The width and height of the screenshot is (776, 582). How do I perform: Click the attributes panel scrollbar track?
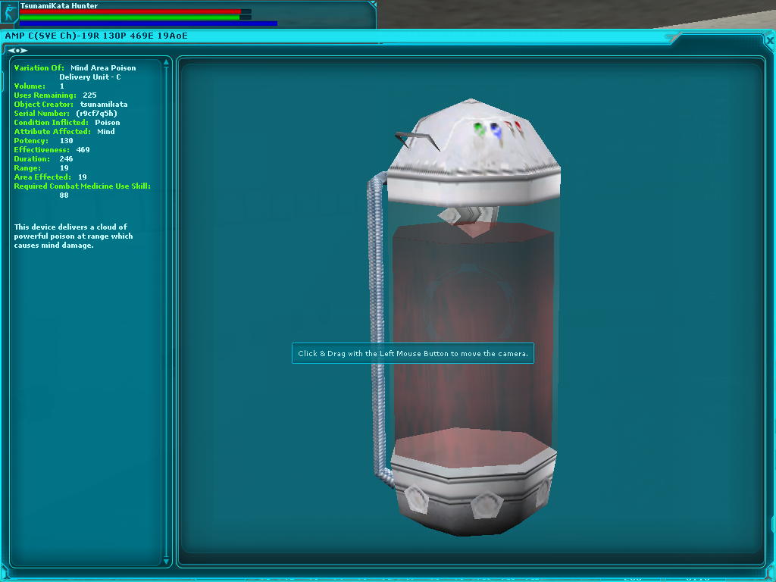click(167, 303)
